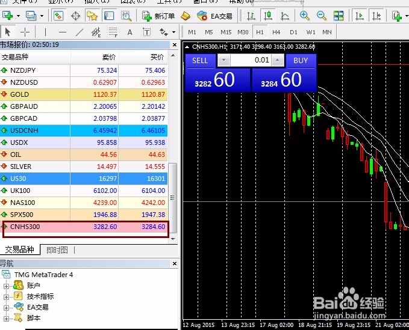Viewport: 409px width, 330px height.
Task: Toggle the Data Window crosshair-circle icon
Action: coord(75,16)
